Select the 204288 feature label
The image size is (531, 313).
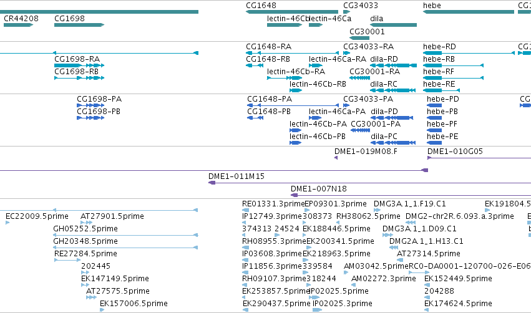point(439,291)
